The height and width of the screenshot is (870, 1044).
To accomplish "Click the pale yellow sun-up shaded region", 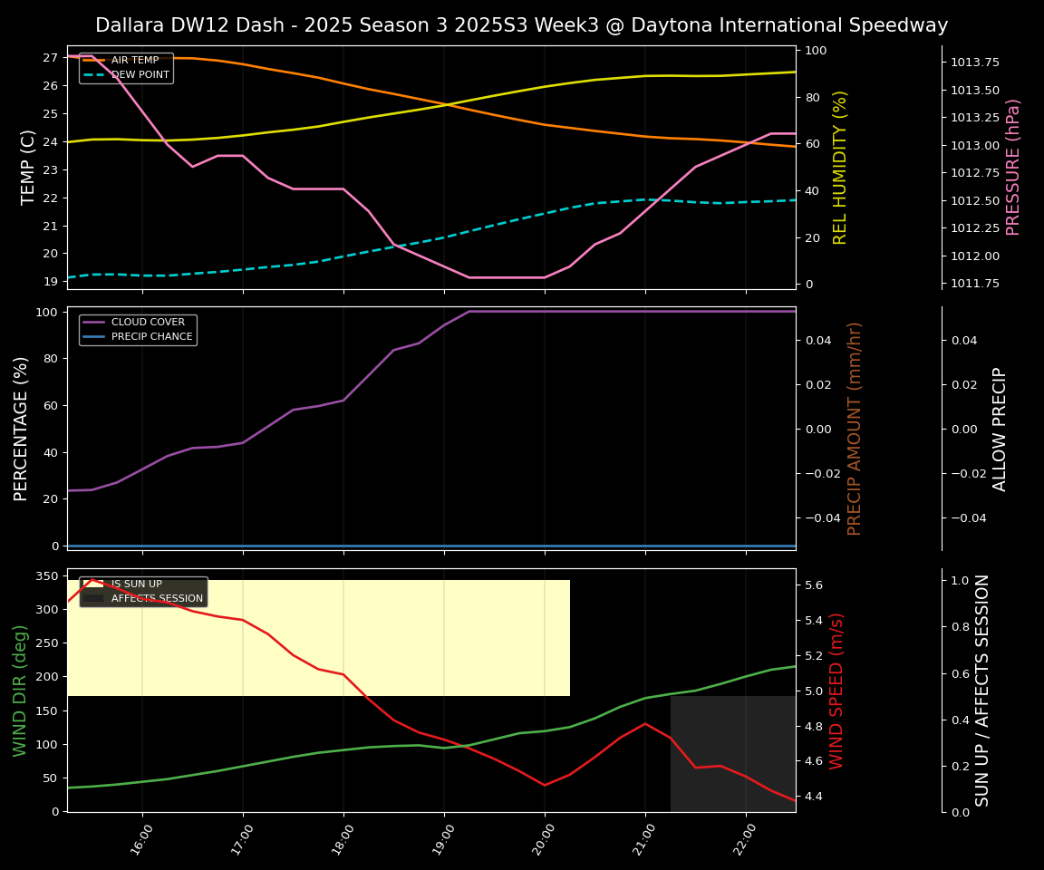I will point(319,638).
